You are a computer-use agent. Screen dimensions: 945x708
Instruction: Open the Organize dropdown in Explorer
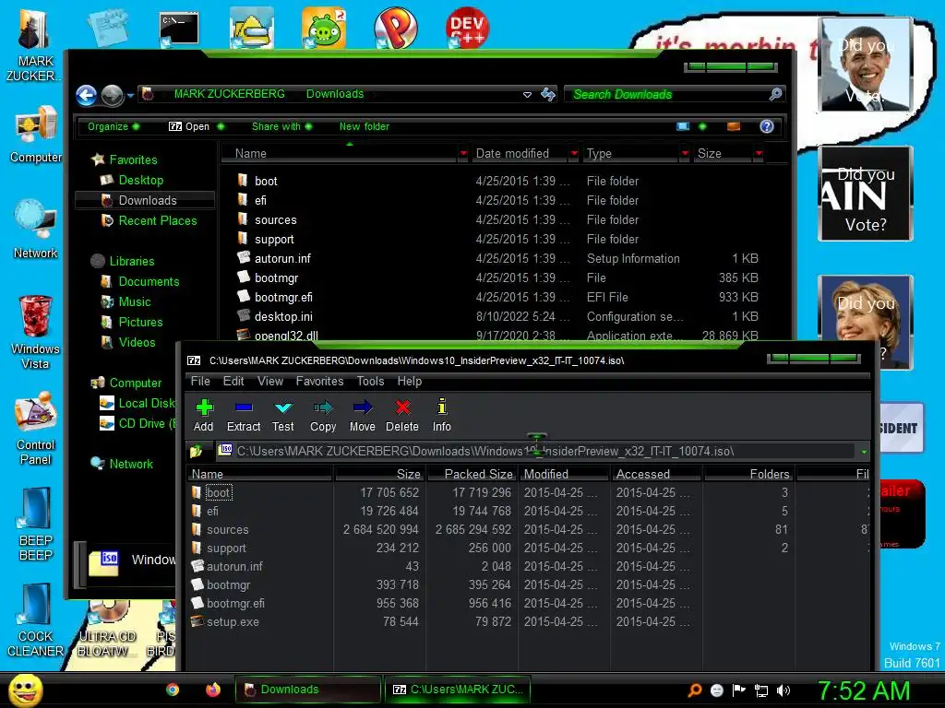[114, 126]
